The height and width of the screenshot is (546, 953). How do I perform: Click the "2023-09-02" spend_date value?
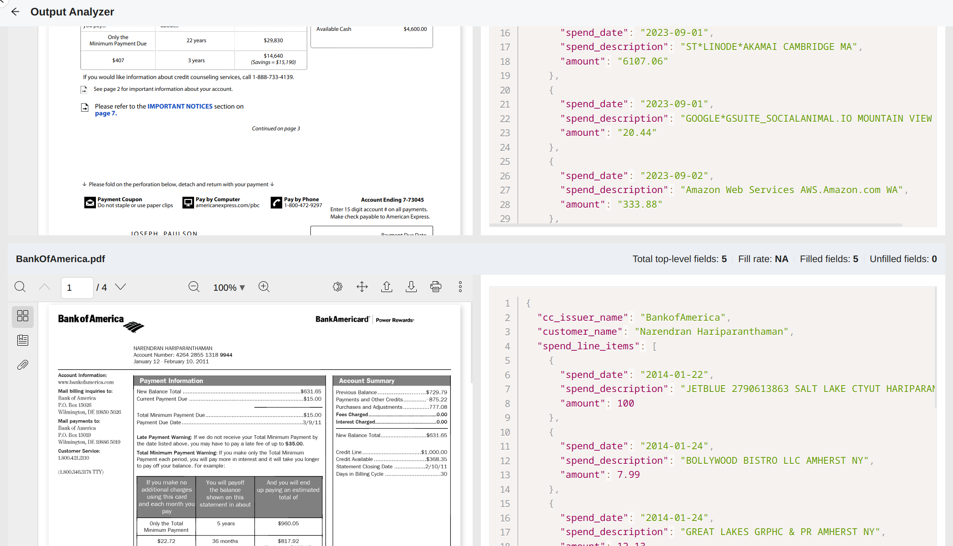coord(674,176)
